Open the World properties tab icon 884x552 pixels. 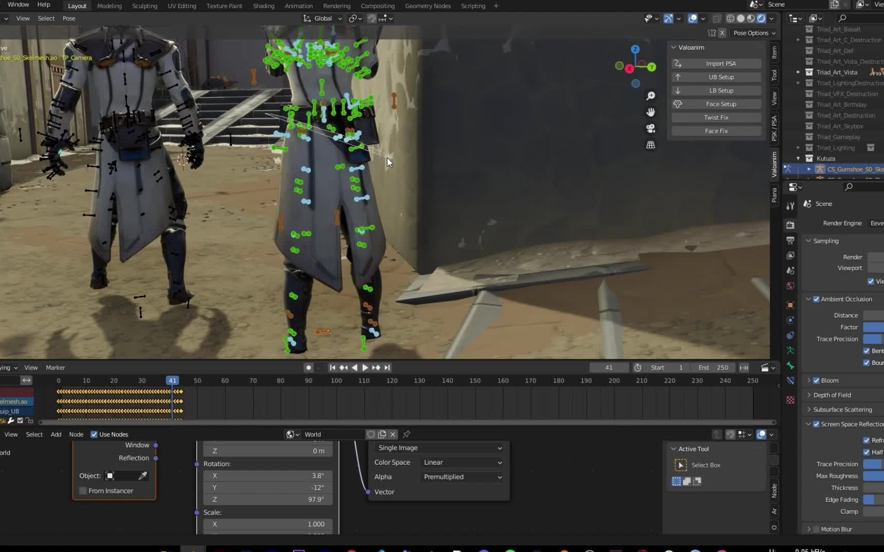click(790, 286)
